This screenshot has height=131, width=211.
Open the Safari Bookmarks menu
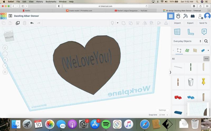click(x=51, y=2)
